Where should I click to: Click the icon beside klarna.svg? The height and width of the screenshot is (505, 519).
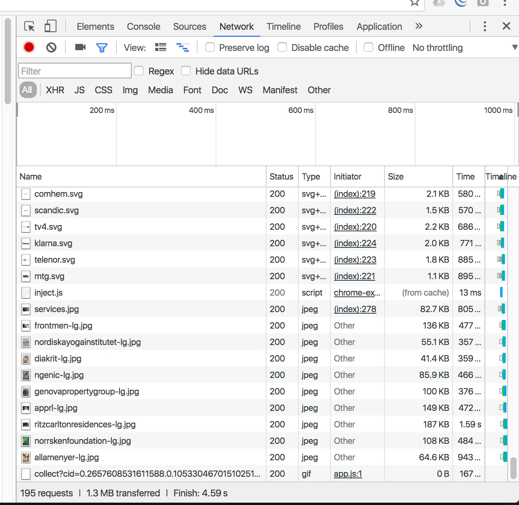(26, 243)
